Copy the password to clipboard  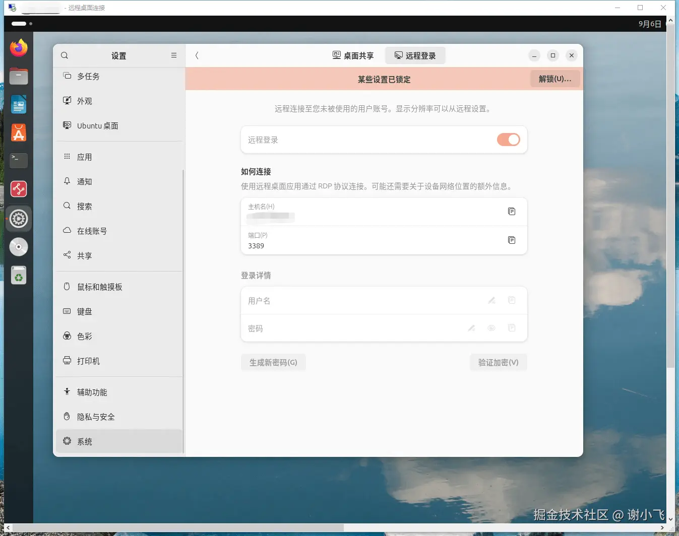(512, 328)
